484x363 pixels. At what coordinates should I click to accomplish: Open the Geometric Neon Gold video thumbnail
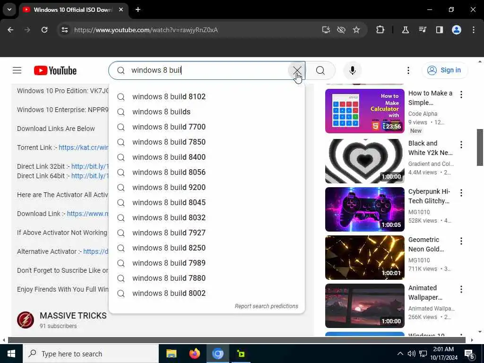coord(364,258)
